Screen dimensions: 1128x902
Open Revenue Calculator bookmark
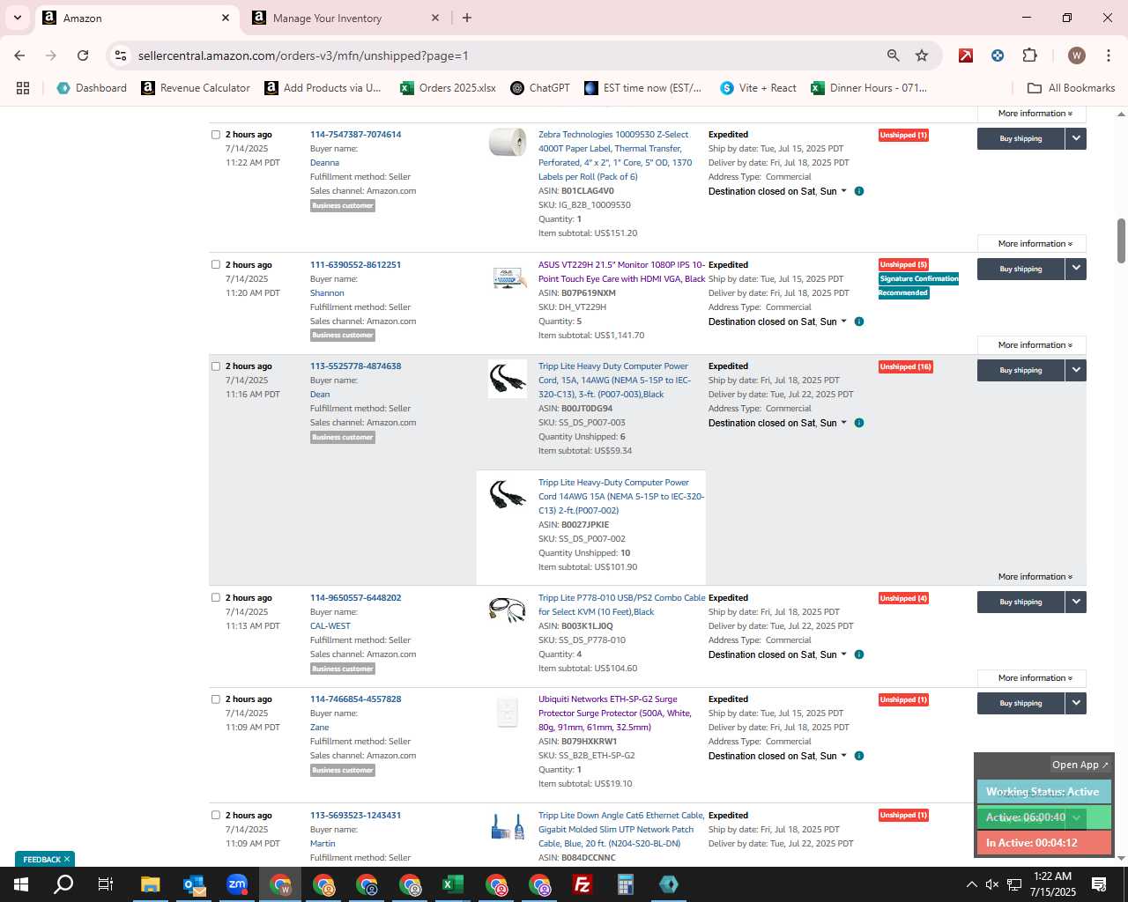(196, 88)
